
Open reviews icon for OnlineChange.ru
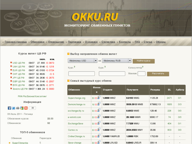[99, 136]
